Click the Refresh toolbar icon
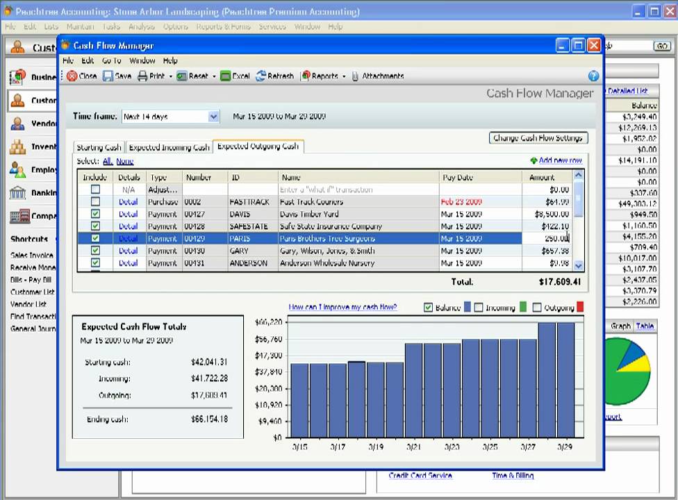The width and height of the screenshot is (678, 500). pyautogui.click(x=261, y=76)
